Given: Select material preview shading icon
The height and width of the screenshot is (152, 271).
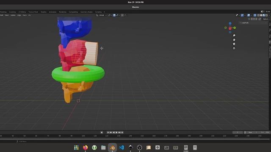Looking at the screenshot, I should pyautogui.click(x=264, y=15).
